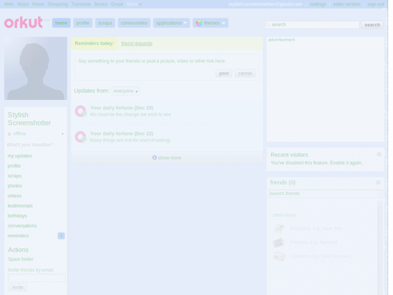The image size is (393, 295).
Task: Open profile in the left sidebar
Action: tap(14, 166)
